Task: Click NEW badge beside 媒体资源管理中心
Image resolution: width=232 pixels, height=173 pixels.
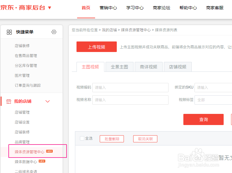Action: pyautogui.click(x=50, y=151)
